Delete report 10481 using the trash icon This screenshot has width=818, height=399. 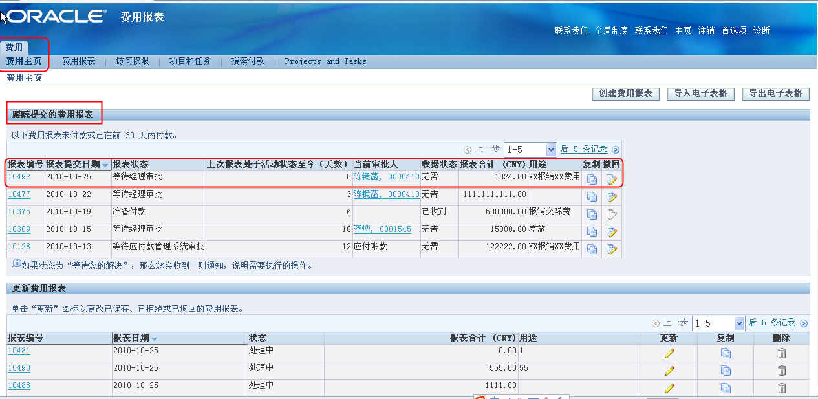(x=782, y=353)
